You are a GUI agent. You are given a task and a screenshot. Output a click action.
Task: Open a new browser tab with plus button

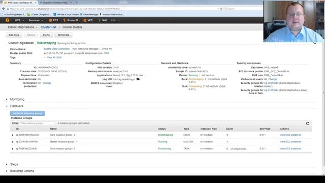77,3
